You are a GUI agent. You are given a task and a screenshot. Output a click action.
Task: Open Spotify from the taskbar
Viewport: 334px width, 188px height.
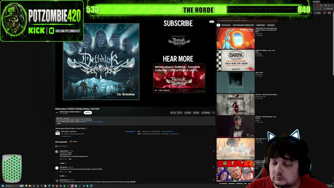[x=64, y=186]
